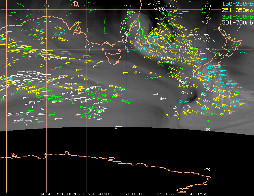Click the MTSAT MID-UPPER LEVEL WINDS title
254x196 pixels.
[x=76, y=194]
